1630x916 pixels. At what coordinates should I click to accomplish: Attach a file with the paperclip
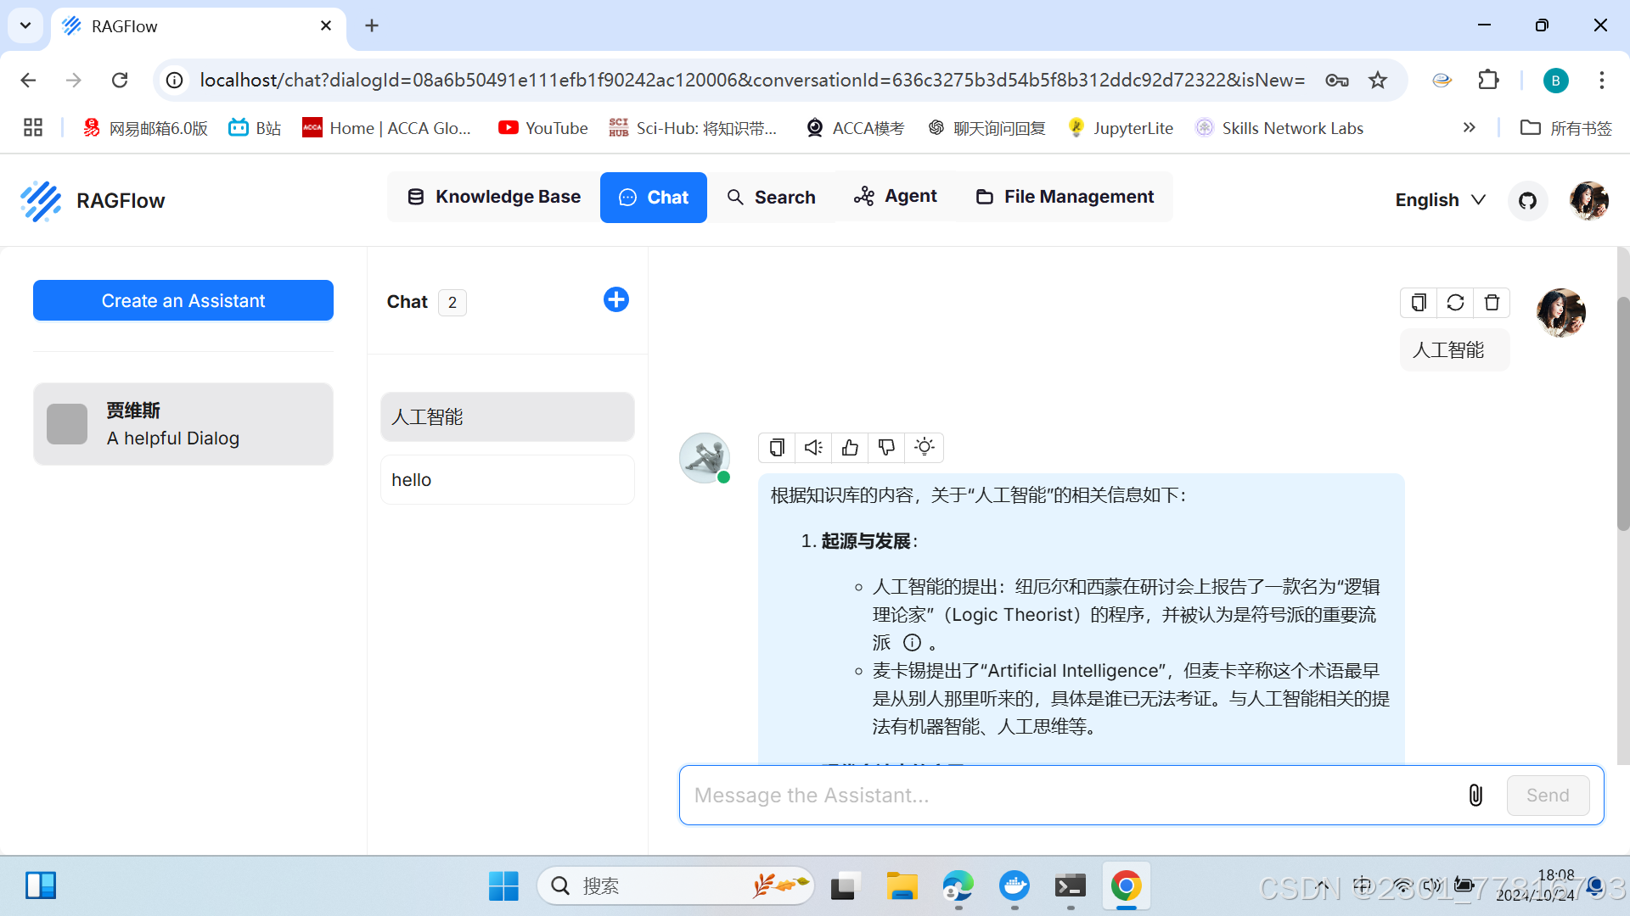coord(1475,795)
